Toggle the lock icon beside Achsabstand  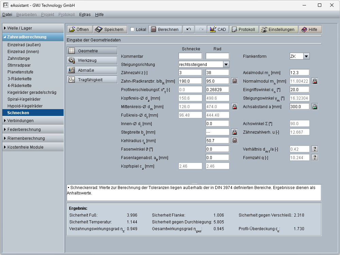coord(314,106)
